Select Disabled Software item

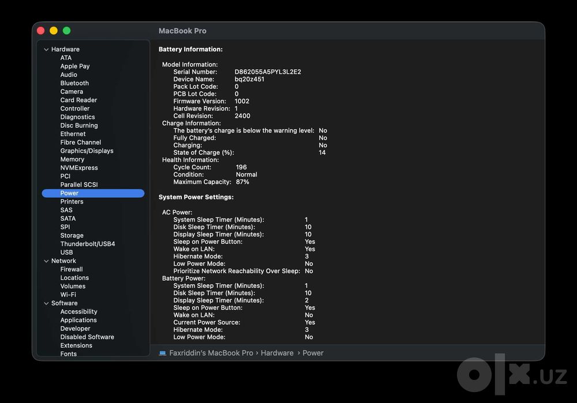[x=87, y=337]
